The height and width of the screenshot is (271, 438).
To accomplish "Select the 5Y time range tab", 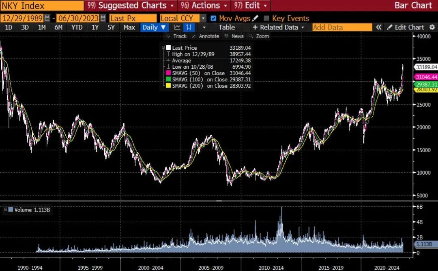I will 111,28.
